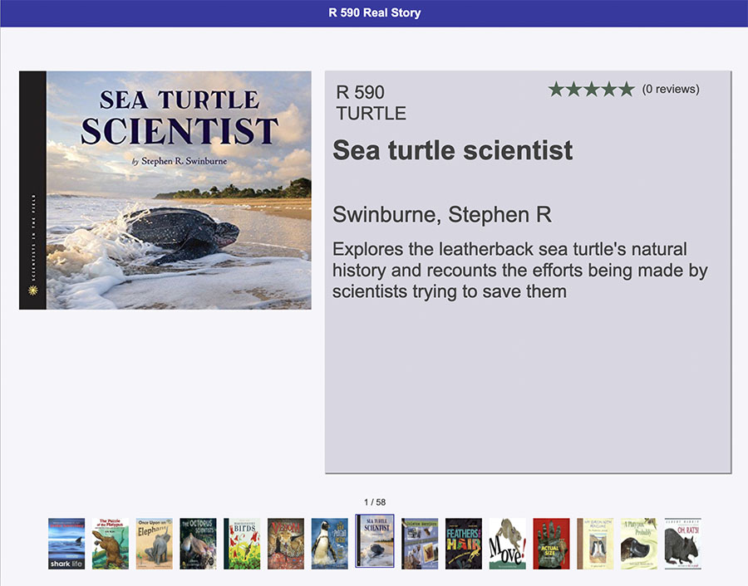This screenshot has height=586, width=748.
Task: Open the (0 reviews) link
Action: (x=671, y=89)
